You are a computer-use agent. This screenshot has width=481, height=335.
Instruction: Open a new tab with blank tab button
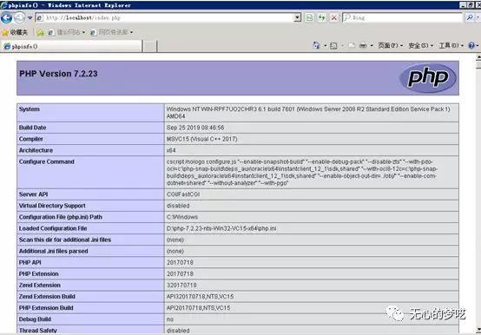tap(150, 46)
